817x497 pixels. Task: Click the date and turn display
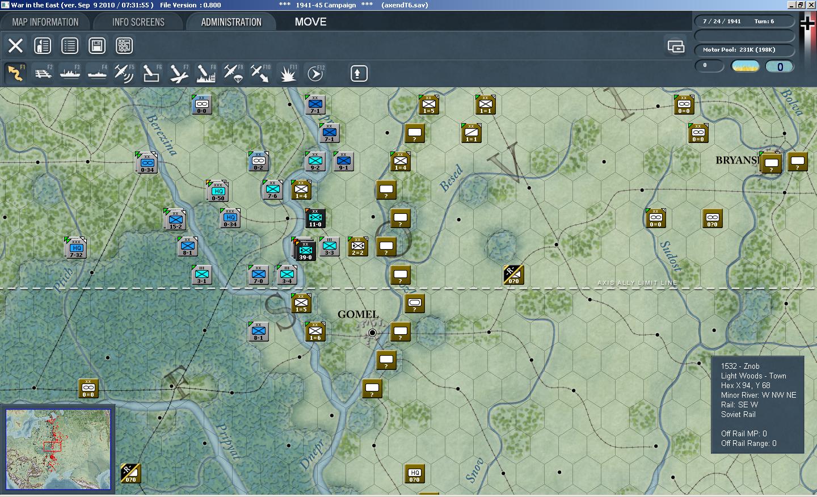coord(744,22)
